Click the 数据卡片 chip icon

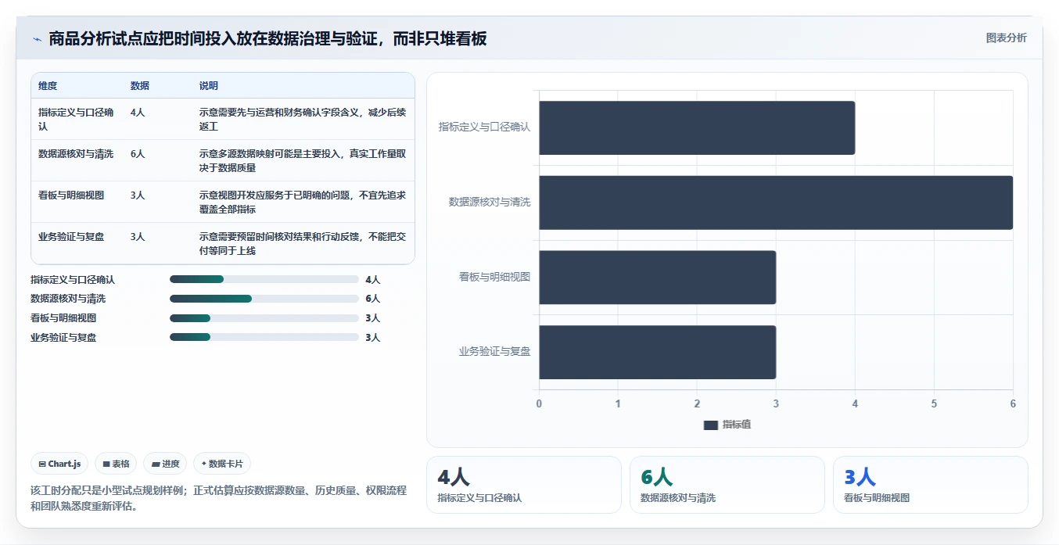click(x=203, y=464)
